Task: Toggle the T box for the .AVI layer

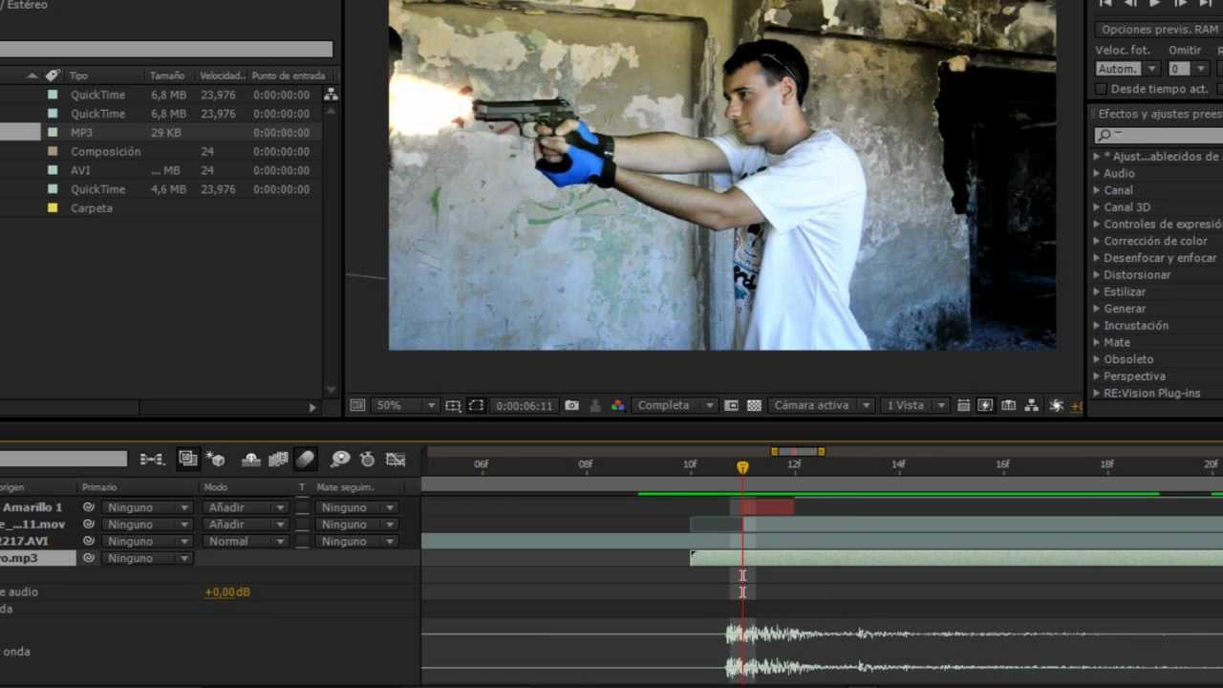Action: click(303, 541)
